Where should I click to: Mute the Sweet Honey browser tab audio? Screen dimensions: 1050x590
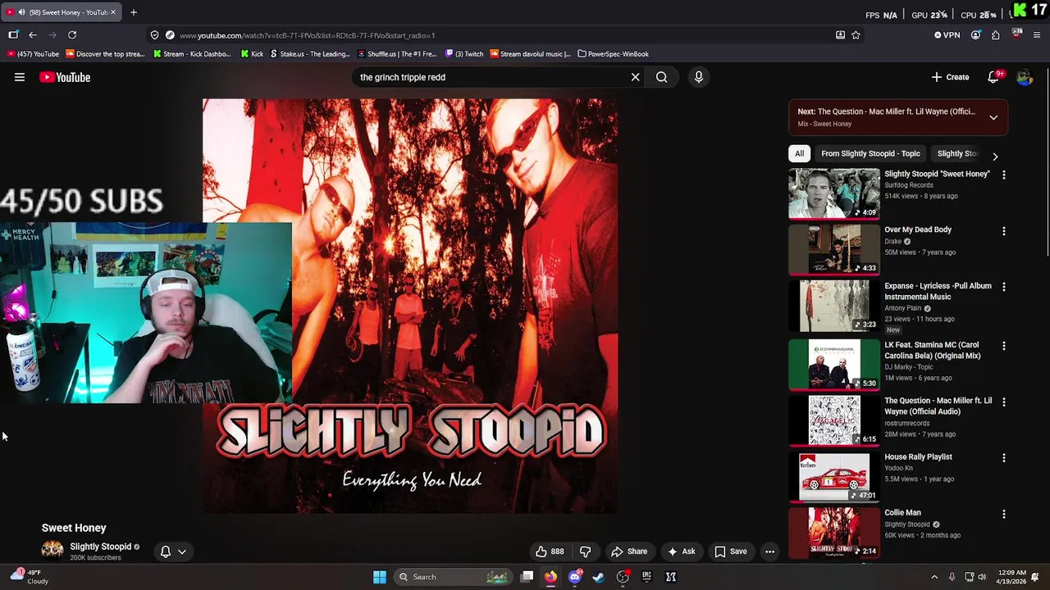coord(21,12)
